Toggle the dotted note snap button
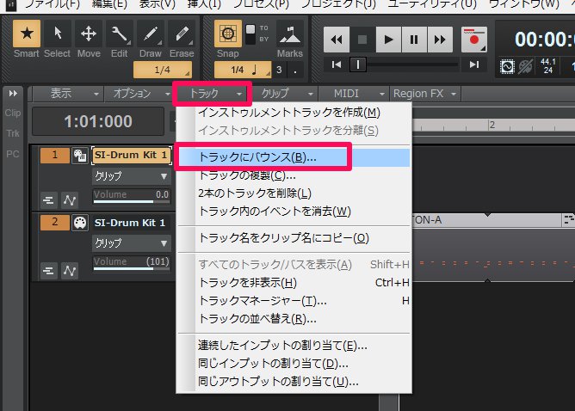Screen dimensions: 575x411 295,70
